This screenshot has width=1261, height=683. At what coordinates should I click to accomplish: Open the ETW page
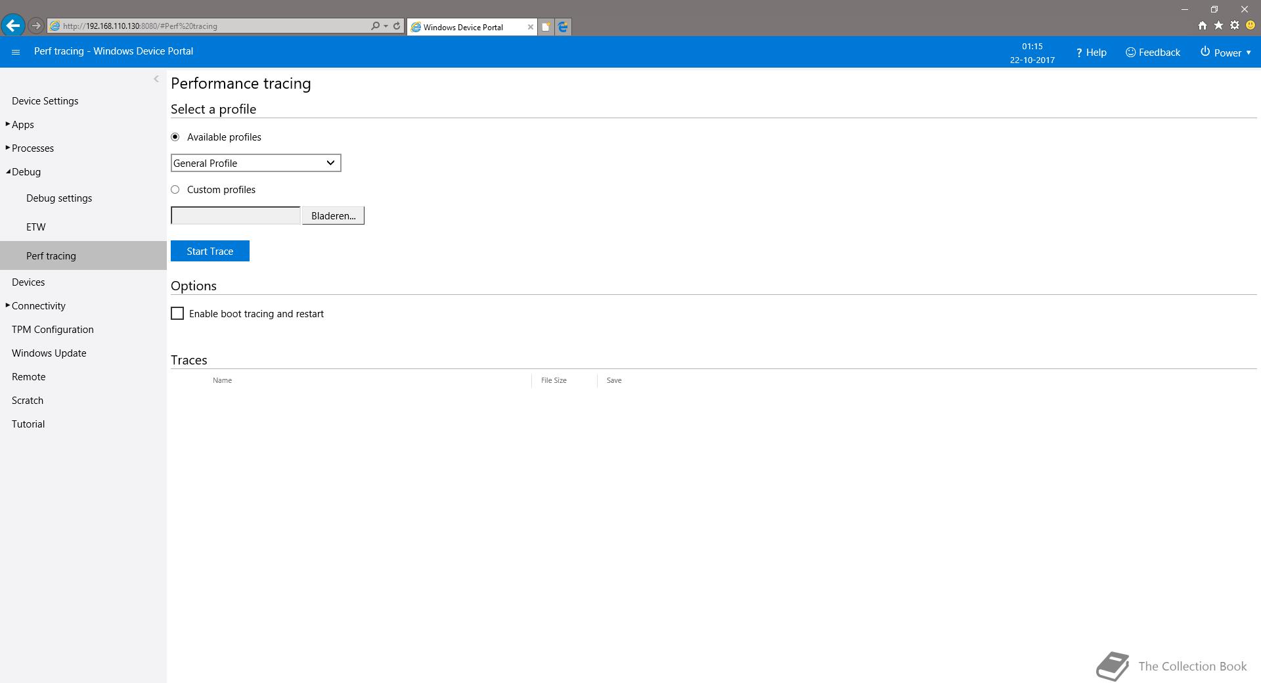coord(36,227)
